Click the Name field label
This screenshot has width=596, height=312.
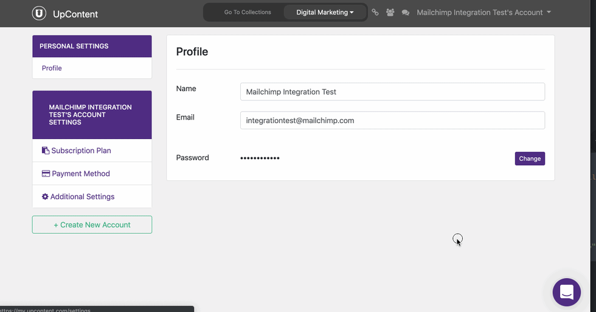186,89
